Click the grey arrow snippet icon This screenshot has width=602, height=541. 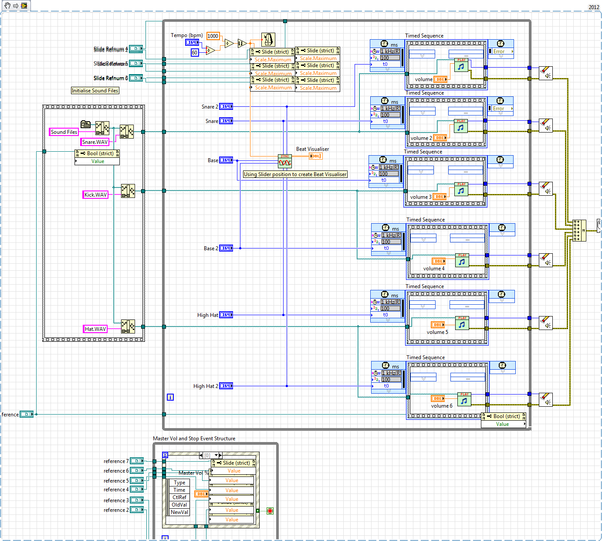(x=16, y=6)
